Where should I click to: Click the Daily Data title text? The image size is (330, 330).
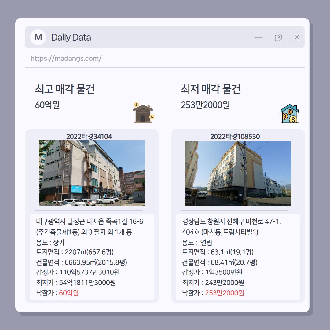point(71,38)
